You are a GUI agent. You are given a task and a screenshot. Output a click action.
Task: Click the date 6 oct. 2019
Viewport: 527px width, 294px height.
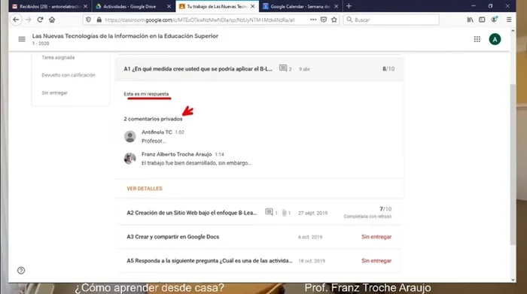(x=310, y=237)
